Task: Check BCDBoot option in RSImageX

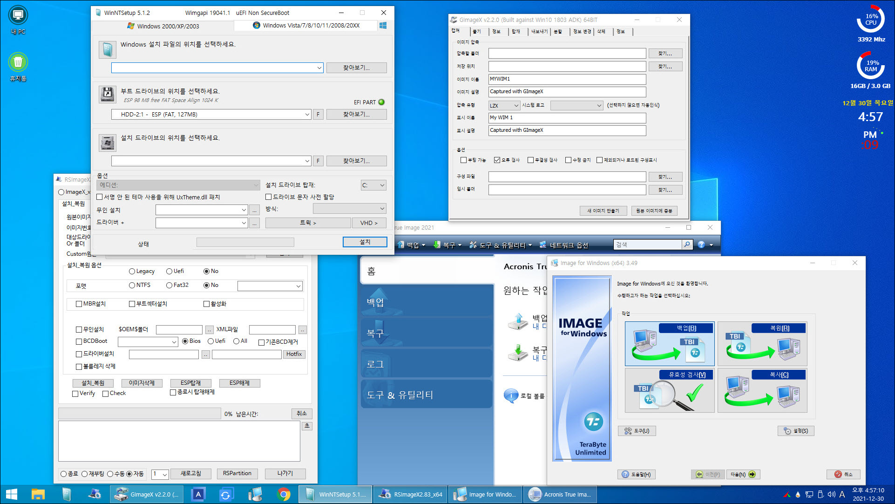Action: 79,341
